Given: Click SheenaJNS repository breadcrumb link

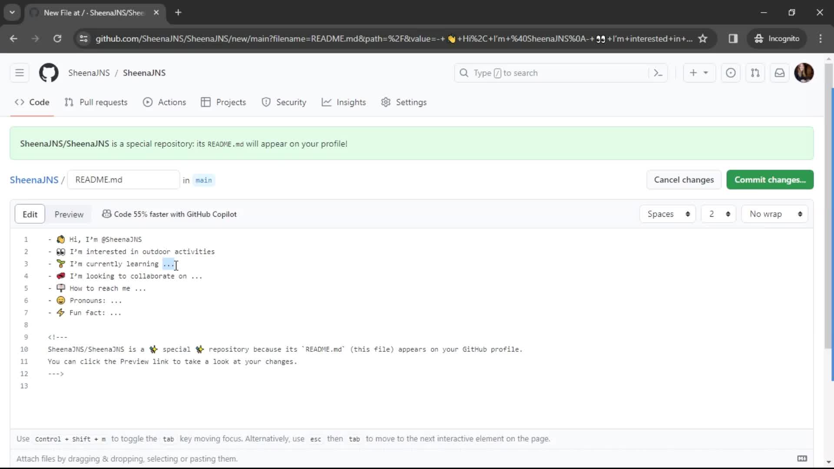Looking at the screenshot, I should [34, 180].
